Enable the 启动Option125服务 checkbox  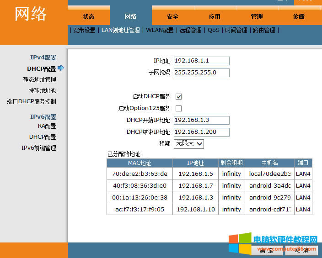179,109
